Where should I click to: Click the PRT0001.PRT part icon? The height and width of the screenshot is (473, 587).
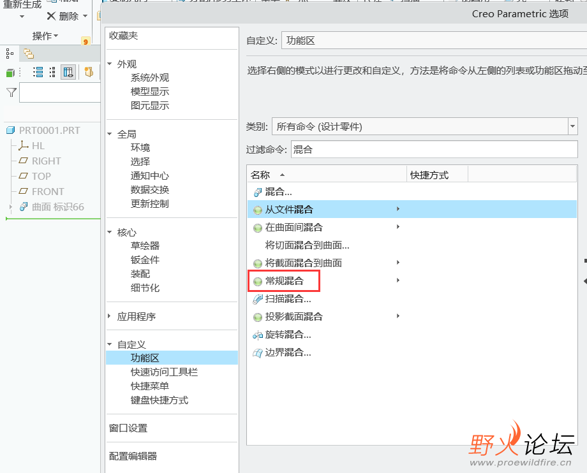[x=10, y=131]
